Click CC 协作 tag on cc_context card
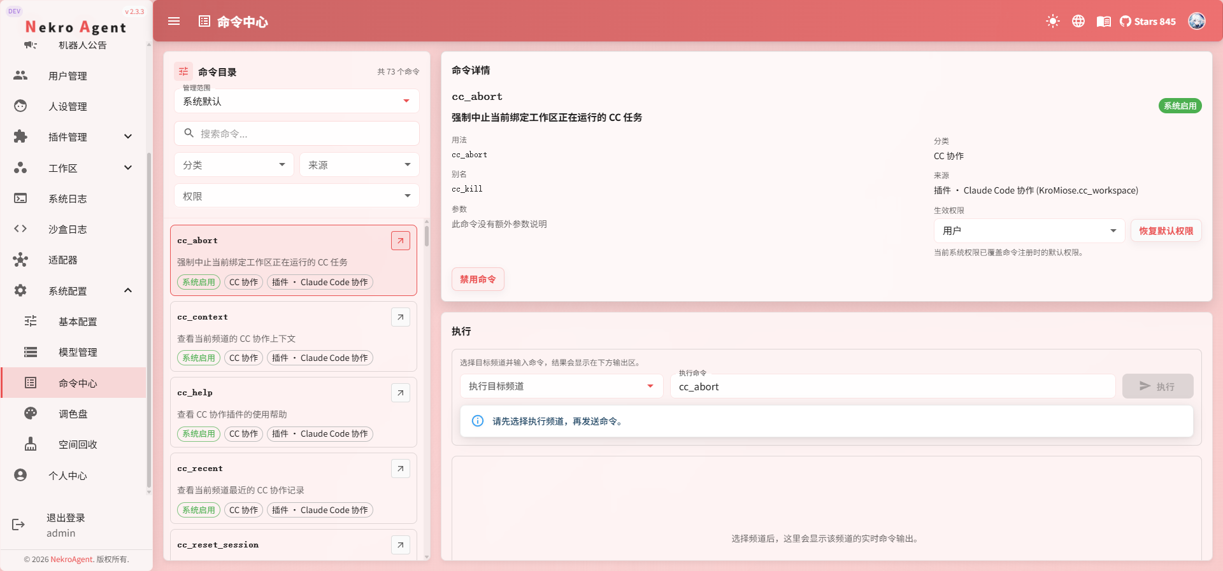The width and height of the screenshot is (1223, 571). pyautogui.click(x=243, y=358)
